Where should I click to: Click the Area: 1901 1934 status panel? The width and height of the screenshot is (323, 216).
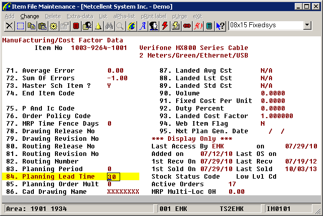pyautogui.click(x=79, y=209)
